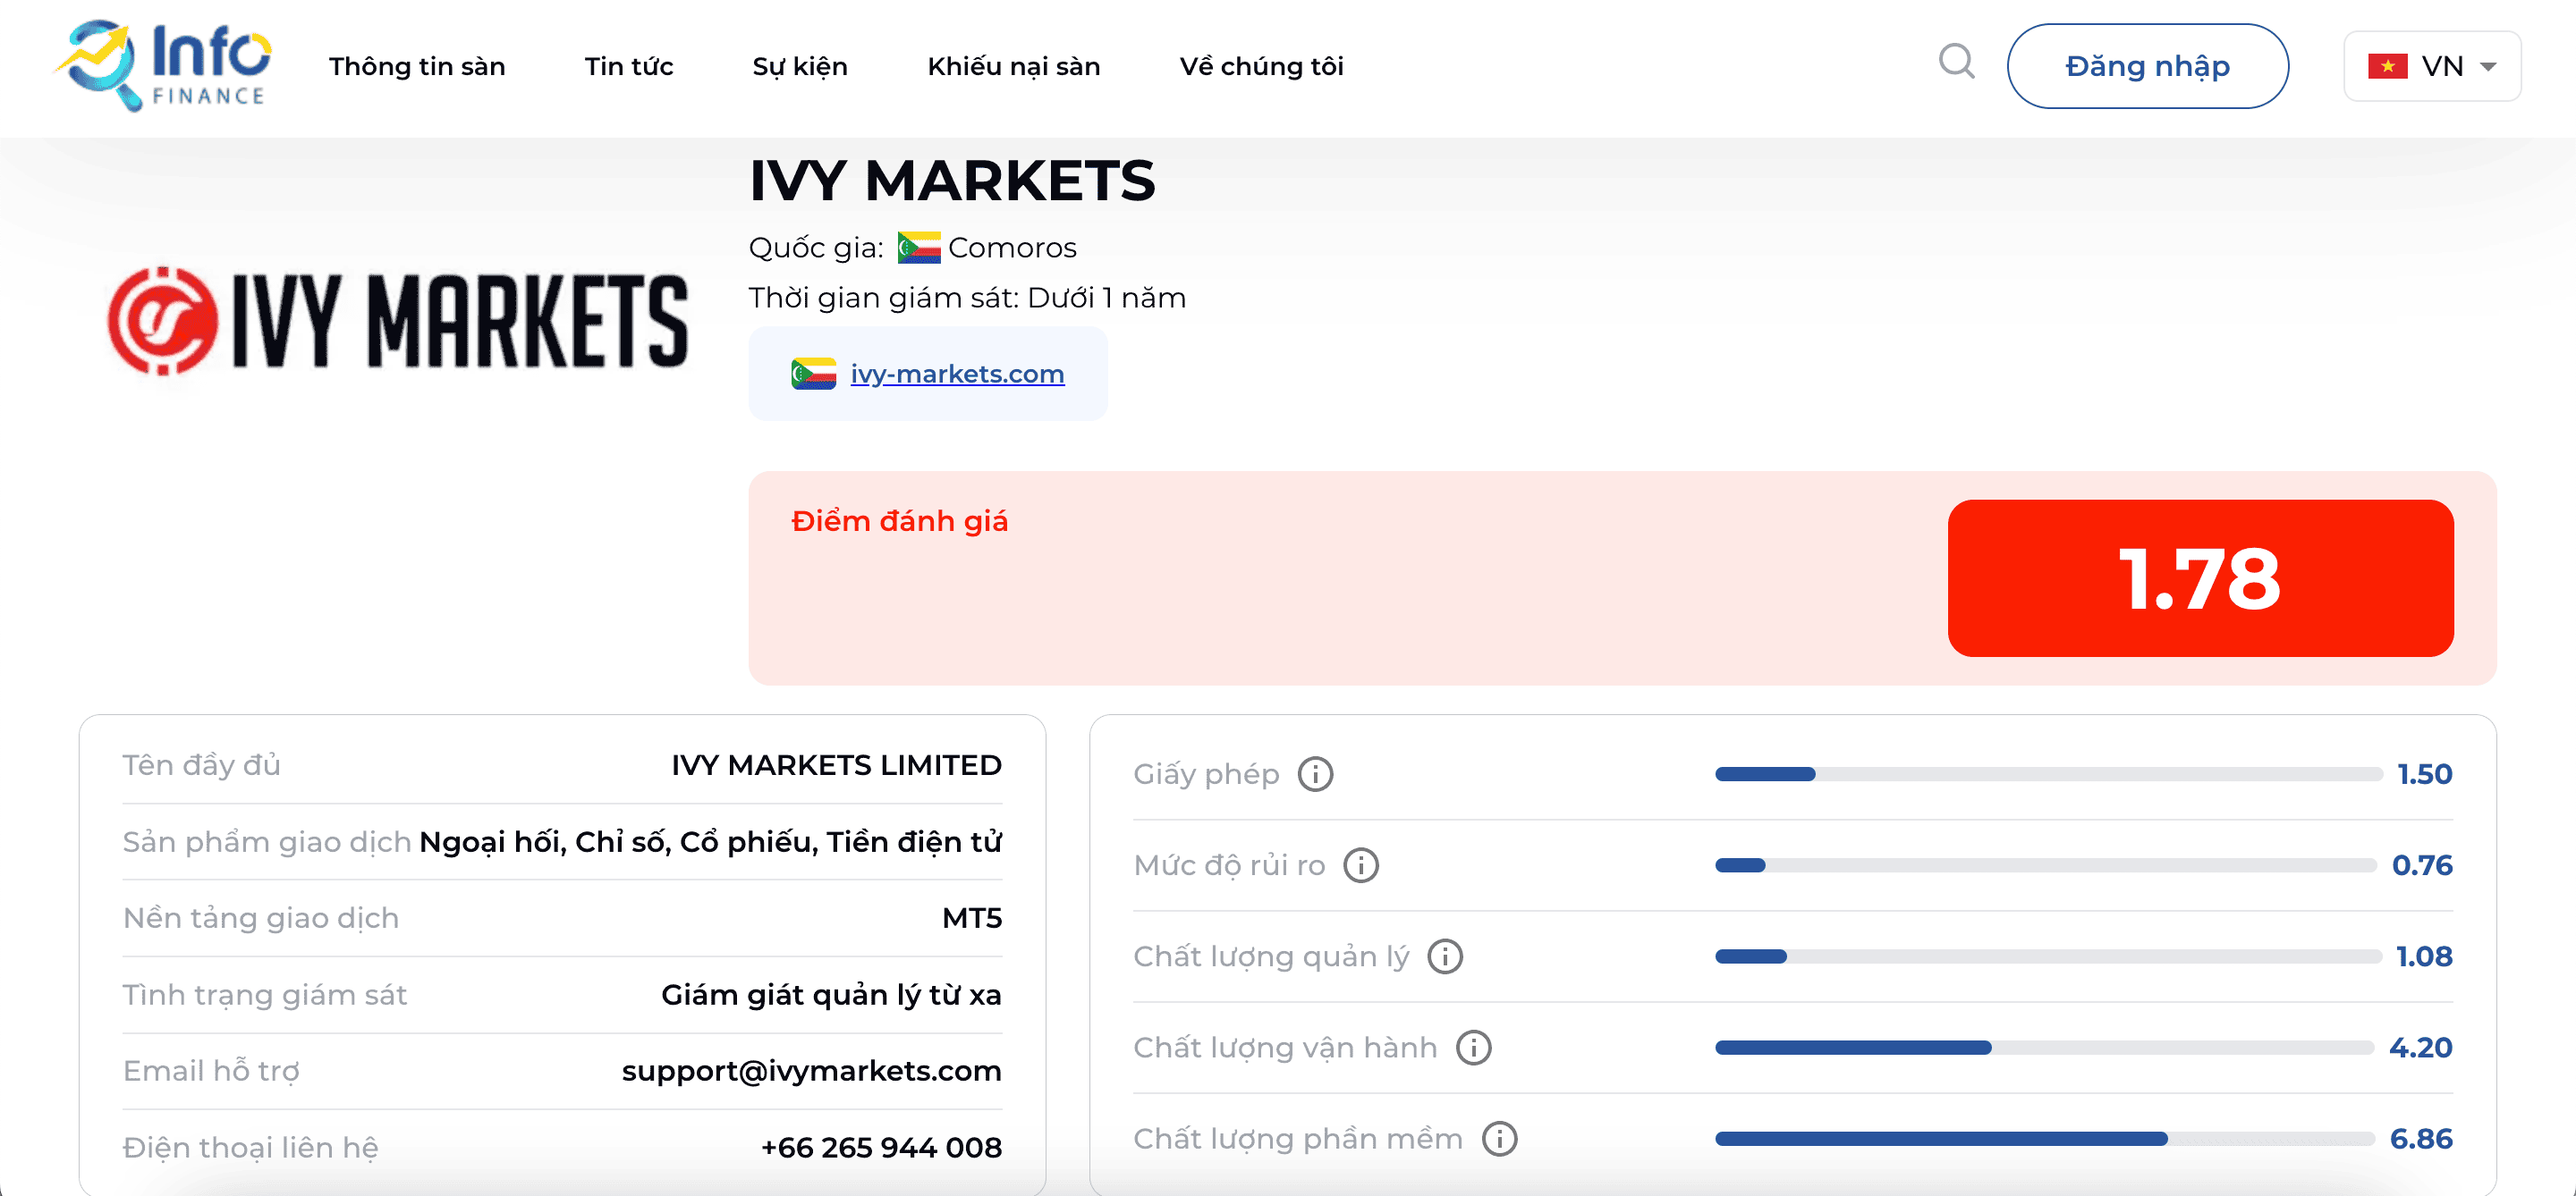Click the Giấy phép progress bar
2576x1196 pixels.
point(2048,773)
